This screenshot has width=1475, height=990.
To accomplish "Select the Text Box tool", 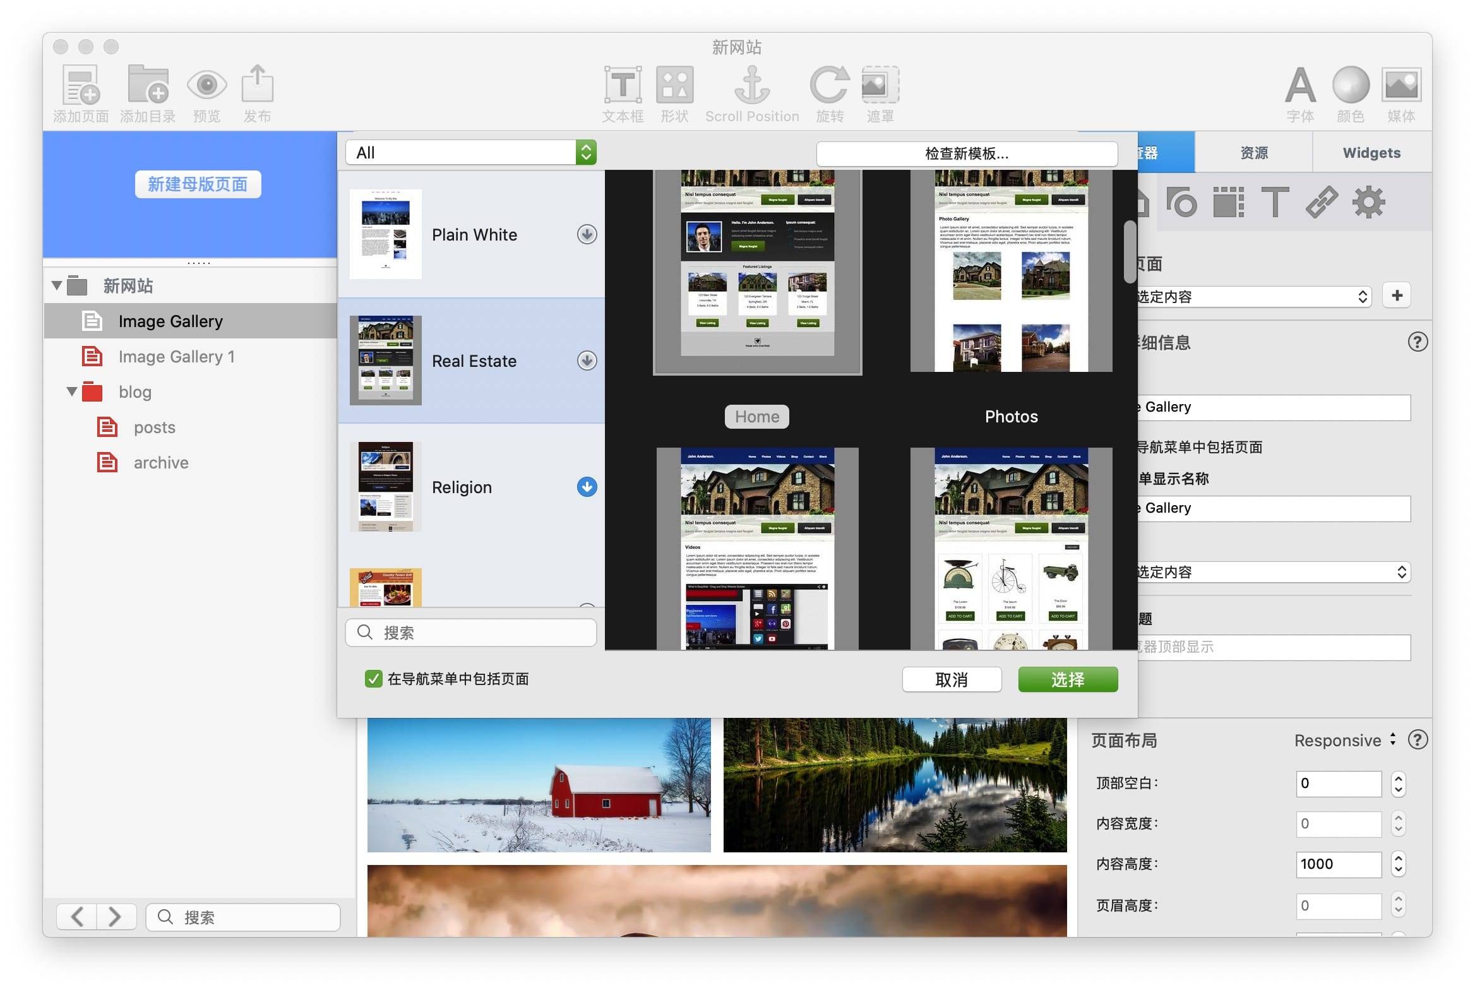I will (x=623, y=85).
